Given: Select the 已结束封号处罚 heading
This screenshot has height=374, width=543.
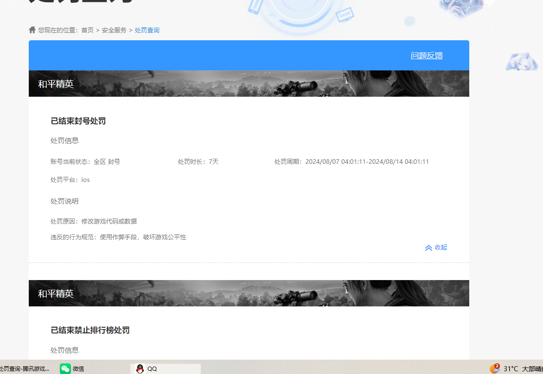Looking at the screenshot, I should (x=78, y=121).
